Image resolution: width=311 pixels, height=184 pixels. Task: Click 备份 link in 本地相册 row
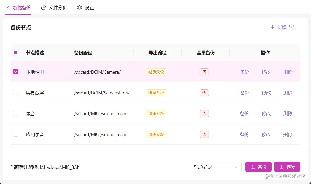244,72
